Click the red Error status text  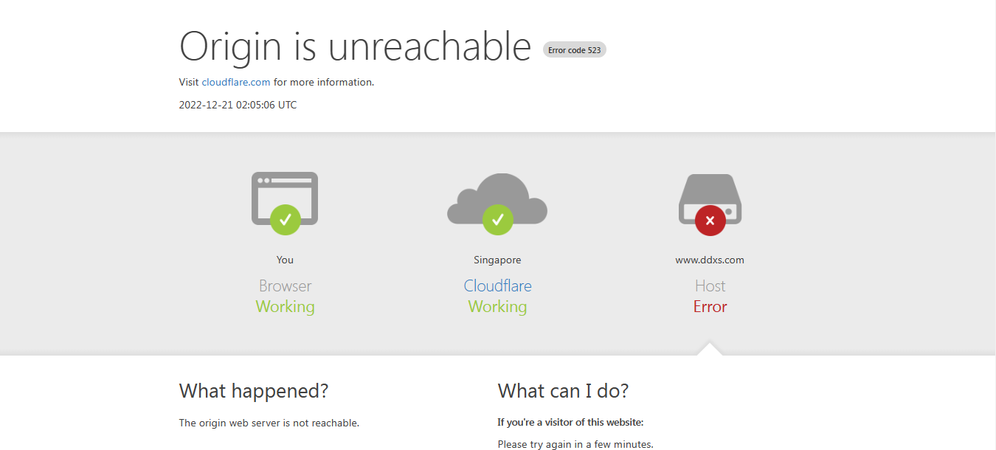click(710, 307)
